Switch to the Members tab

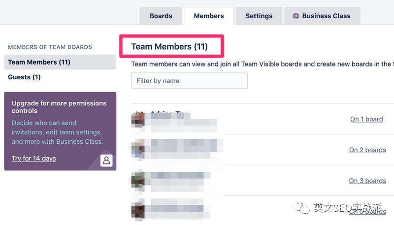[209, 16]
